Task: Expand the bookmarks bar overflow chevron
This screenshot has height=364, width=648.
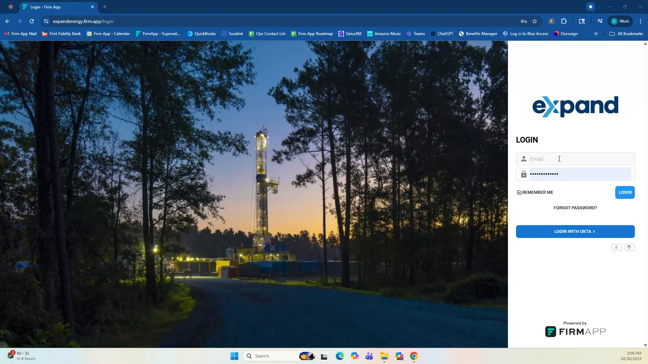Action: pyautogui.click(x=596, y=33)
